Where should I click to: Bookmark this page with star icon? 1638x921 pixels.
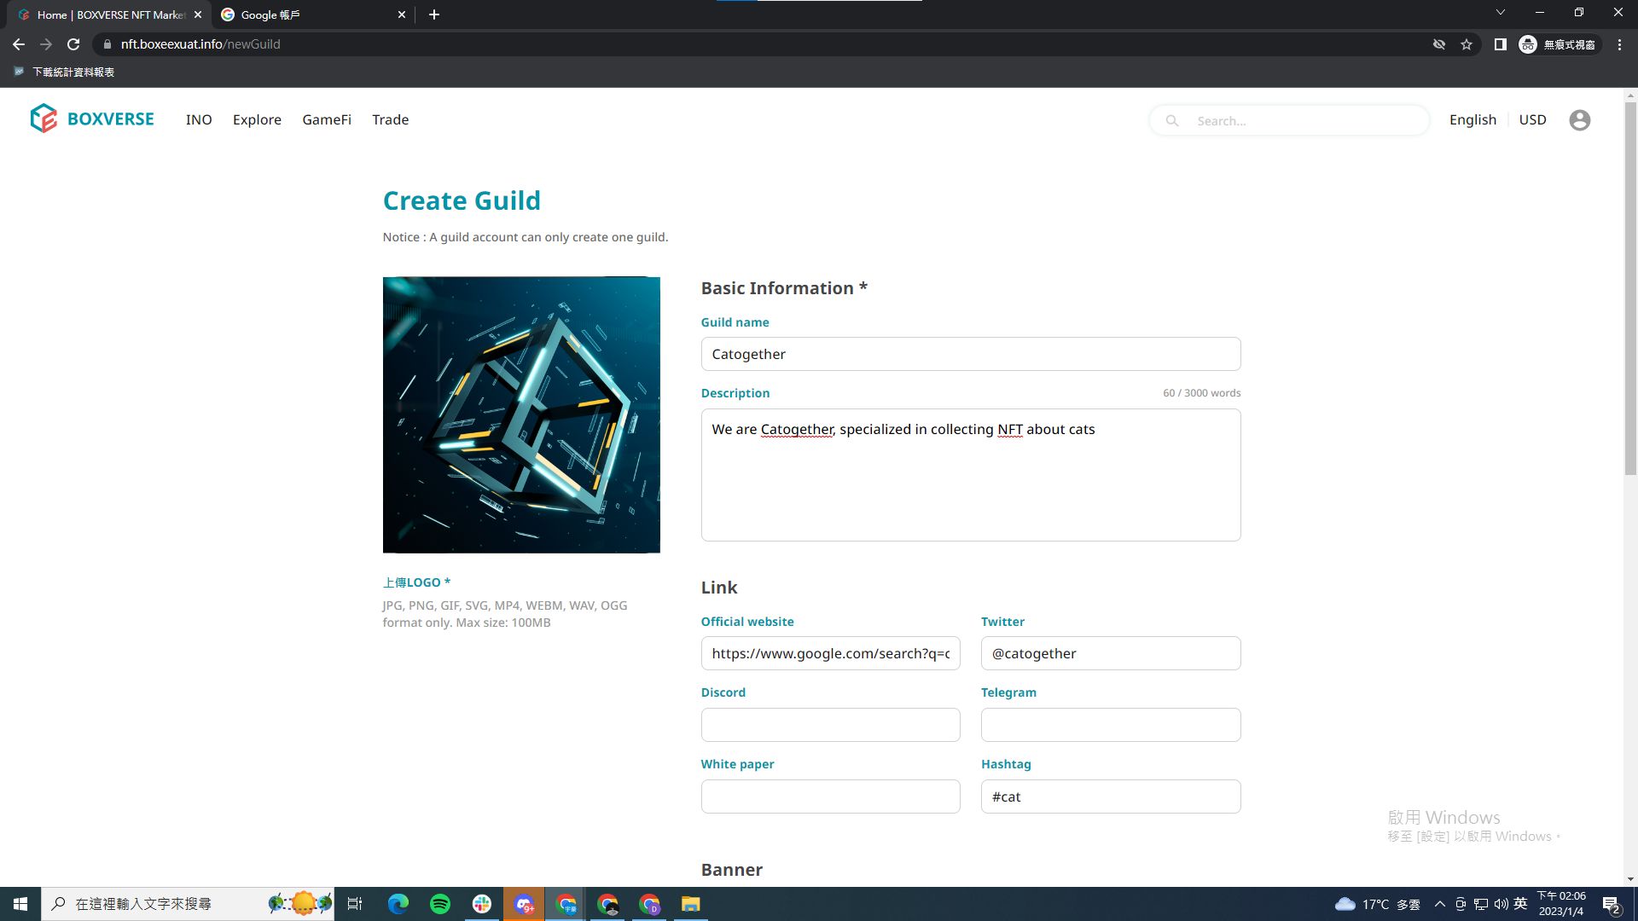tap(1467, 44)
